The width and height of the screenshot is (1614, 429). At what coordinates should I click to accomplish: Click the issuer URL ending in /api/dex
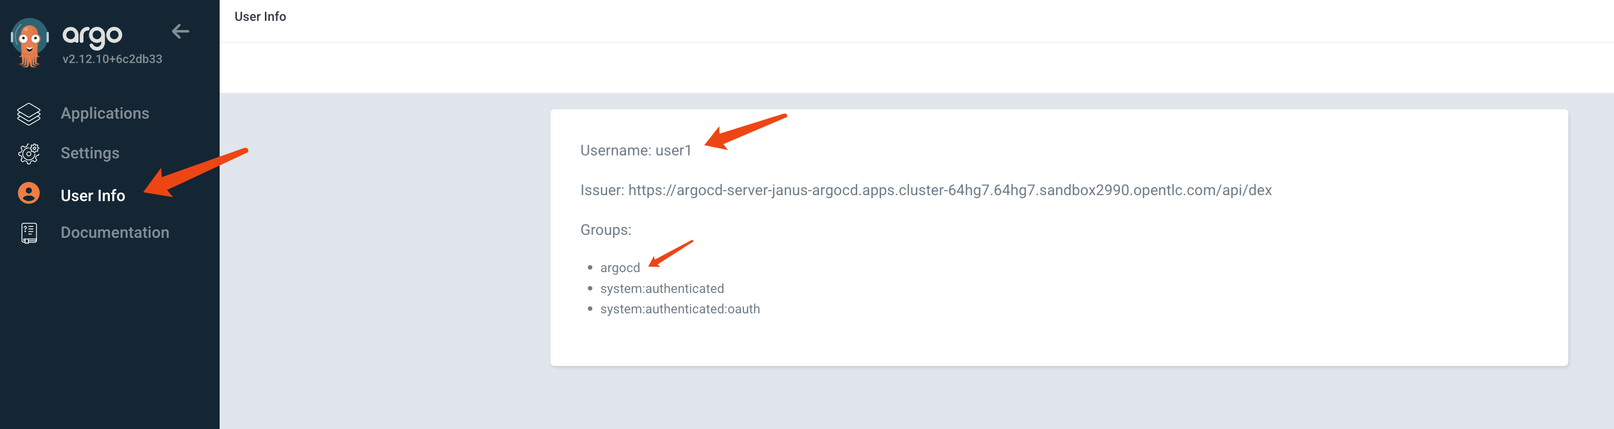[949, 190]
